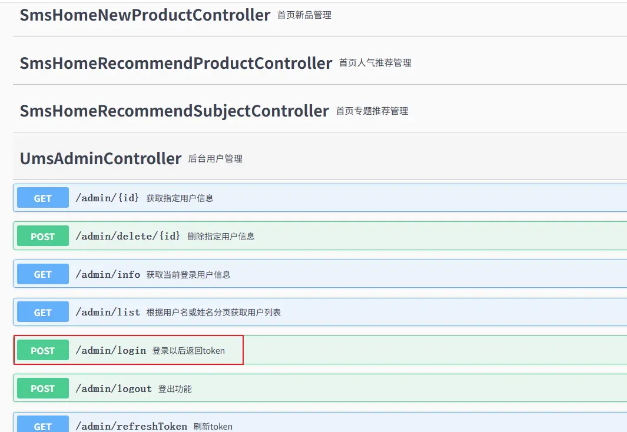Open the /admin/list endpoint path

point(108,313)
